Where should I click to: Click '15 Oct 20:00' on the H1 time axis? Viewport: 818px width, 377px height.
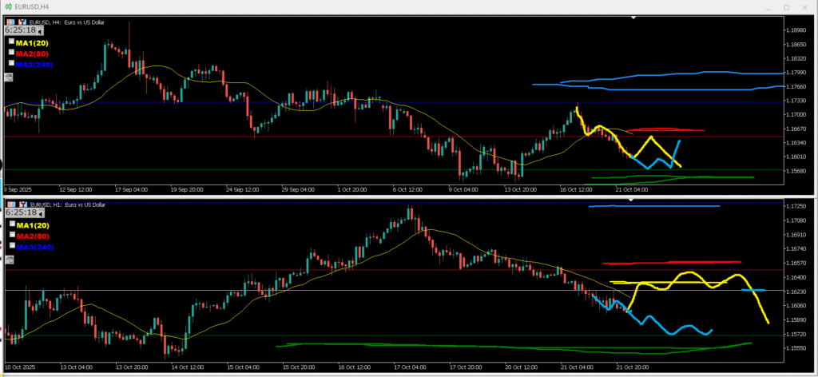299,366
